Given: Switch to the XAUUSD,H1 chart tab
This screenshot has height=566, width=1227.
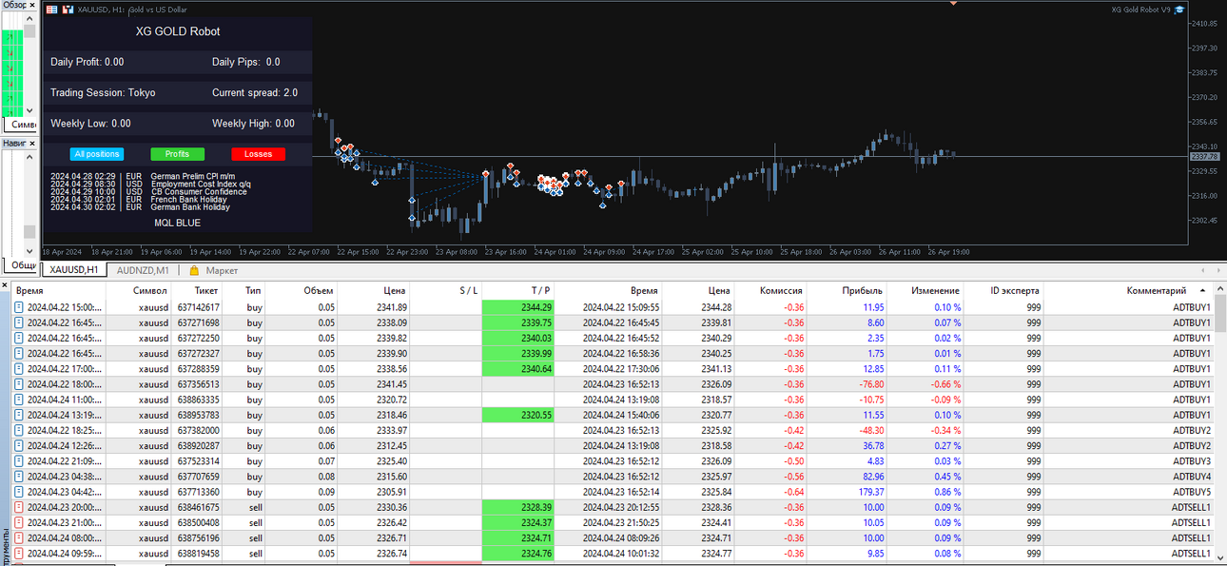Looking at the screenshot, I should [x=74, y=270].
